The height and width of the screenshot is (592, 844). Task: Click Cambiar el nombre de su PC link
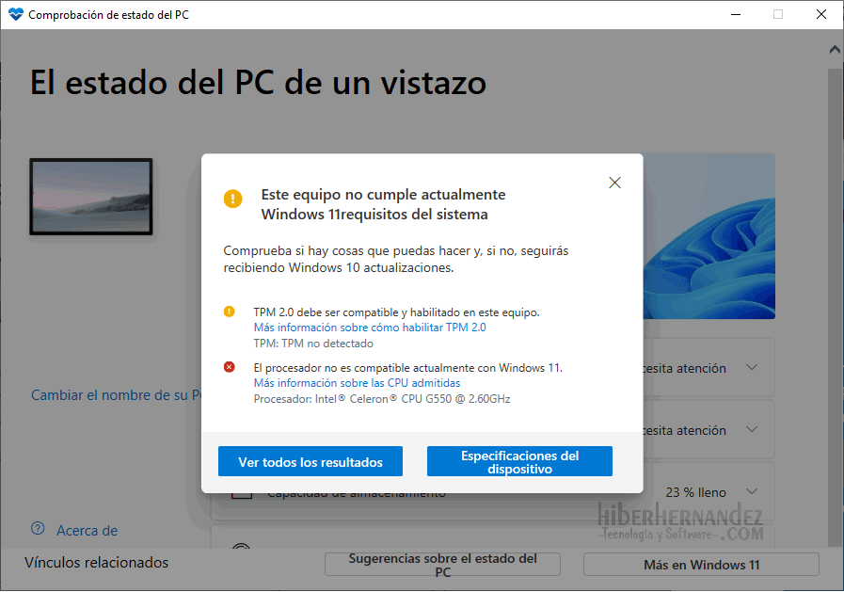tap(117, 395)
